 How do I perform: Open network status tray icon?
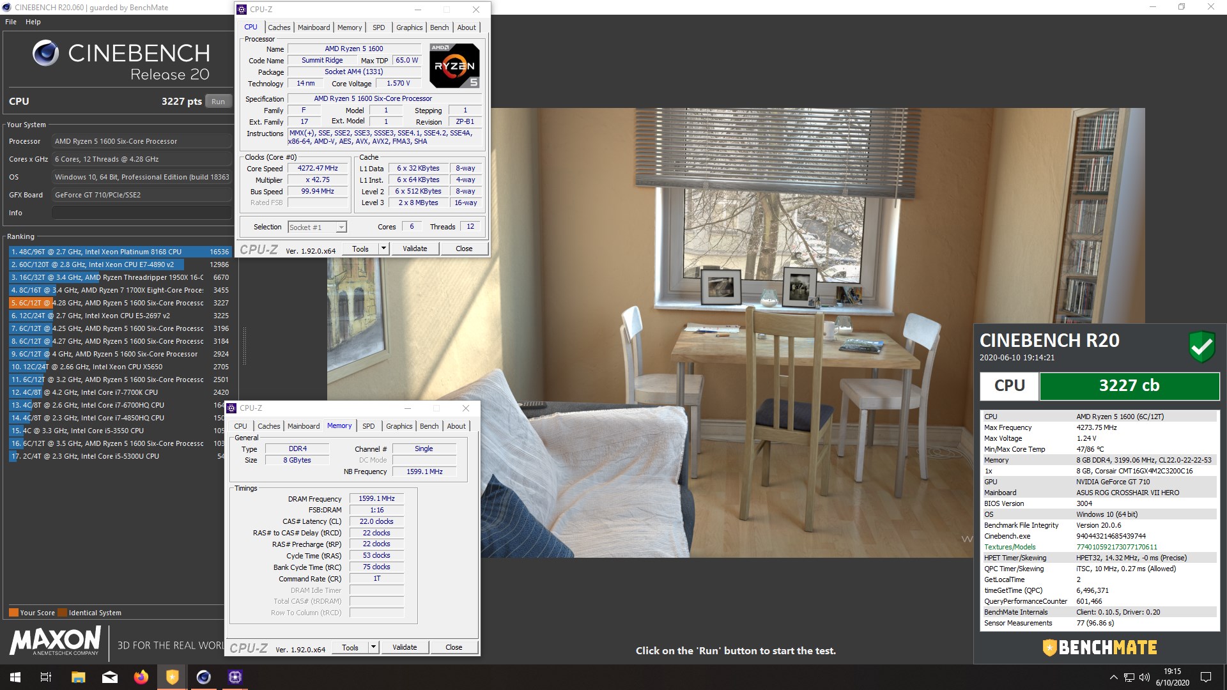tap(1129, 677)
